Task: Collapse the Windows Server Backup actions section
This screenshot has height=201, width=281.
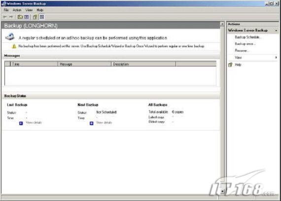Action: coord(276,31)
